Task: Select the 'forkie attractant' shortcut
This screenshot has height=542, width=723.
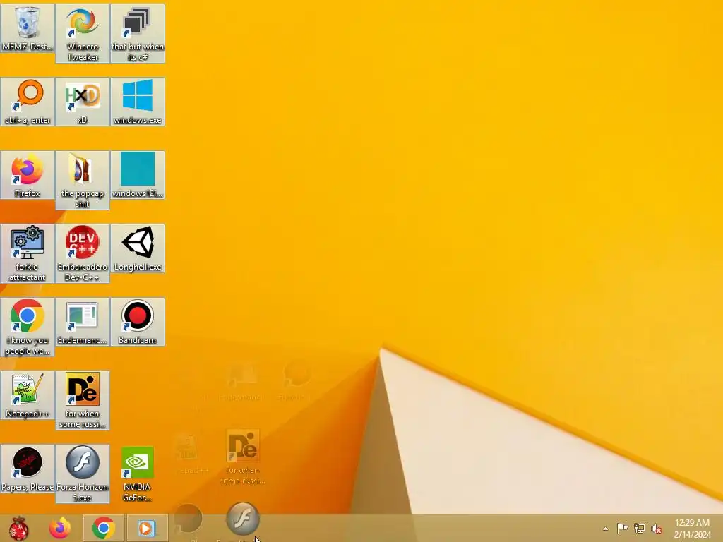Action: pyautogui.click(x=28, y=253)
